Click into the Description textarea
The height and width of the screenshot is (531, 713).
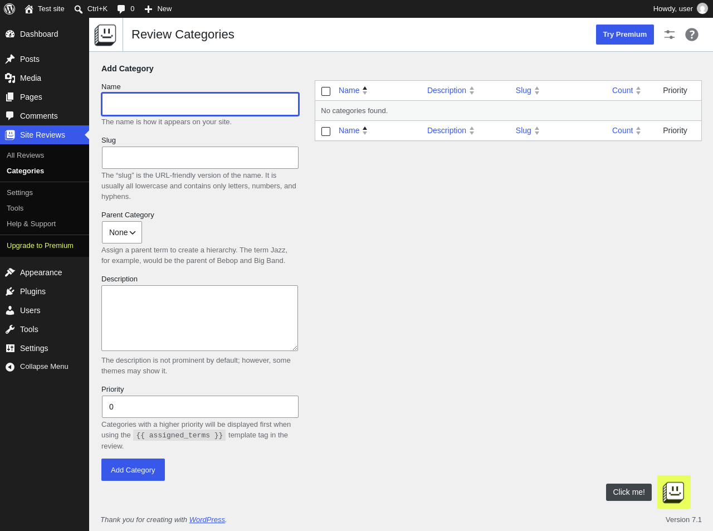(199, 318)
